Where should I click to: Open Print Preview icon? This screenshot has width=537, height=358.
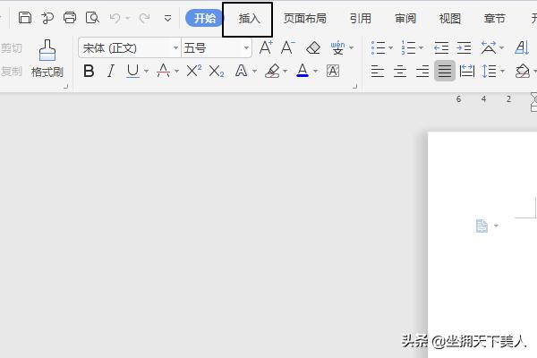click(92, 18)
